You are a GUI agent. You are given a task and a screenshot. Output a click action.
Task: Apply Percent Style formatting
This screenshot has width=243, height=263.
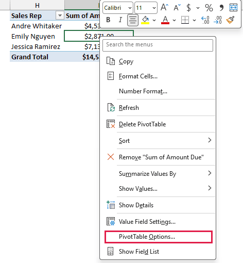tap(209, 8)
